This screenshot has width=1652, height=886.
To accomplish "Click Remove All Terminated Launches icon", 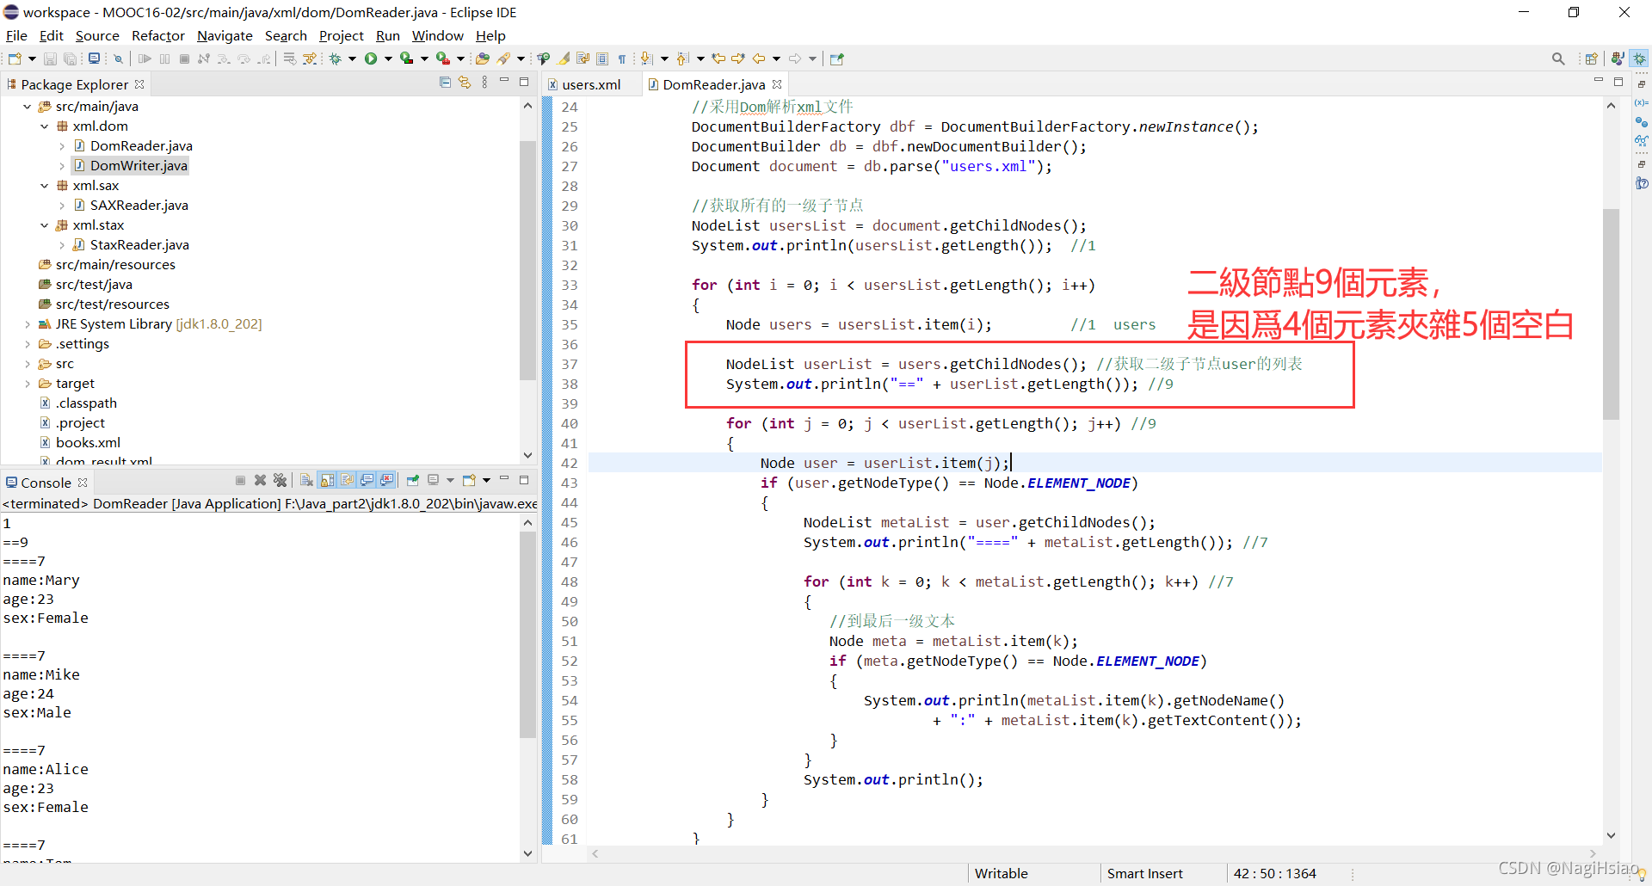I will (280, 480).
